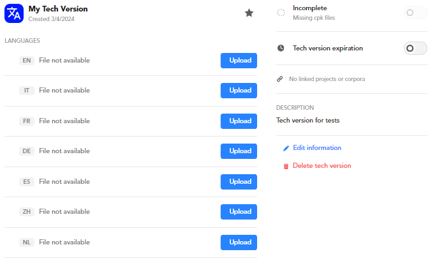This screenshot has height=261, width=437.
Task: Click the clock icon for expiration
Action: [x=281, y=48]
